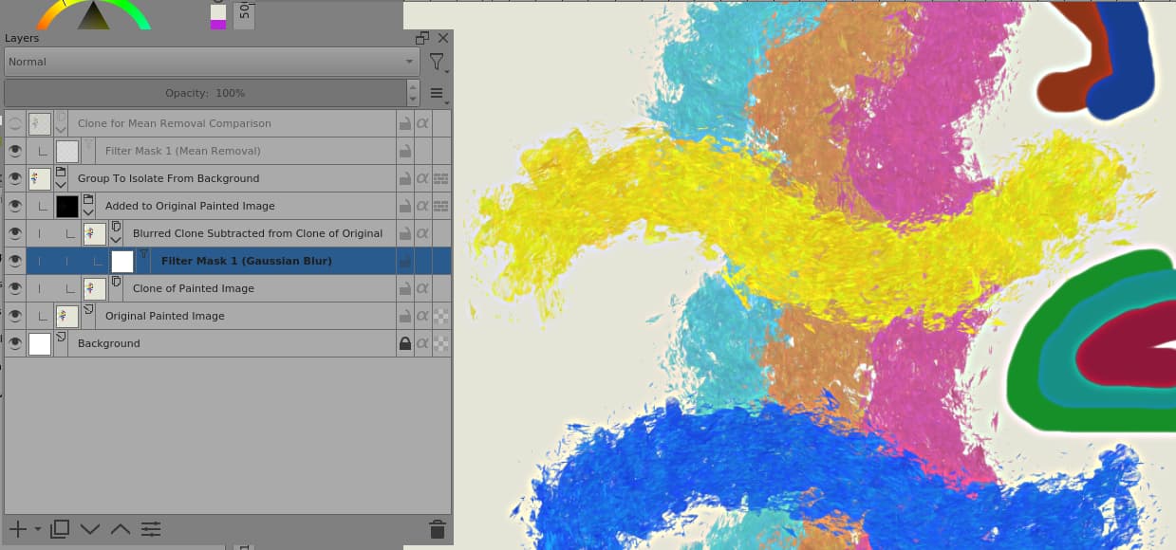Hide the Blurred Clone Subtracted layer
The width and height of the screenshot is (1176, 550).
(15, 233)
